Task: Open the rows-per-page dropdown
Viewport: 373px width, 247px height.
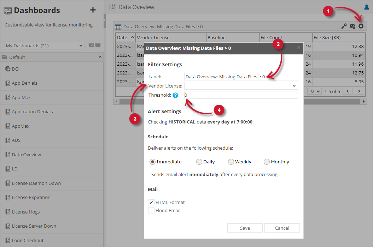Action: click(314, 91)
